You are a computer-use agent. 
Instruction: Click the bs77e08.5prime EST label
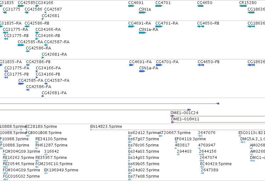(144, 176)
